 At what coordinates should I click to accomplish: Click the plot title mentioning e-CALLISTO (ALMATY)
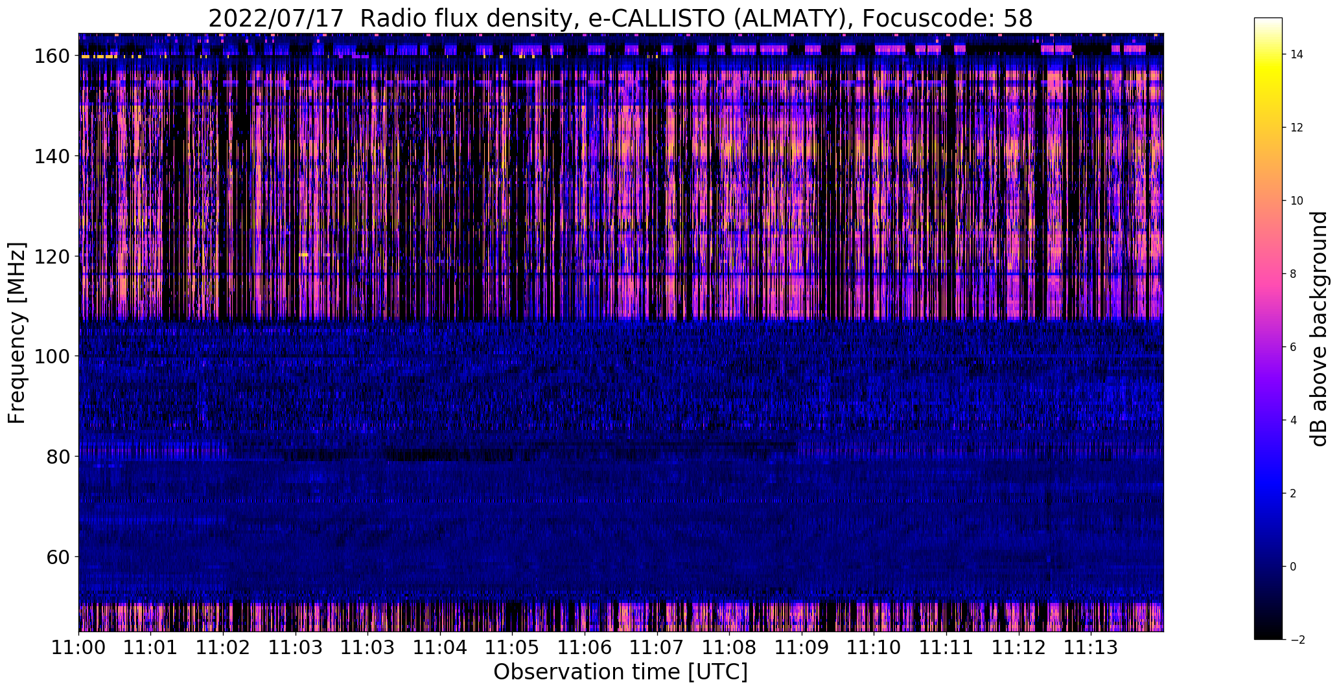pos(620,18)
